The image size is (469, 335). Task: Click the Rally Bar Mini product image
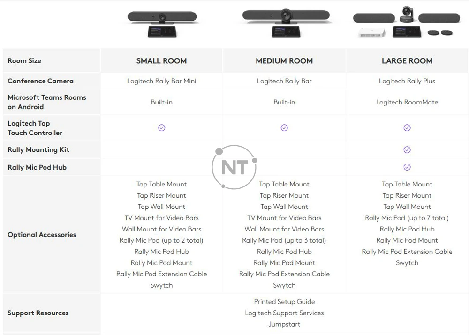pyautogui.click(x=162, y=23)
